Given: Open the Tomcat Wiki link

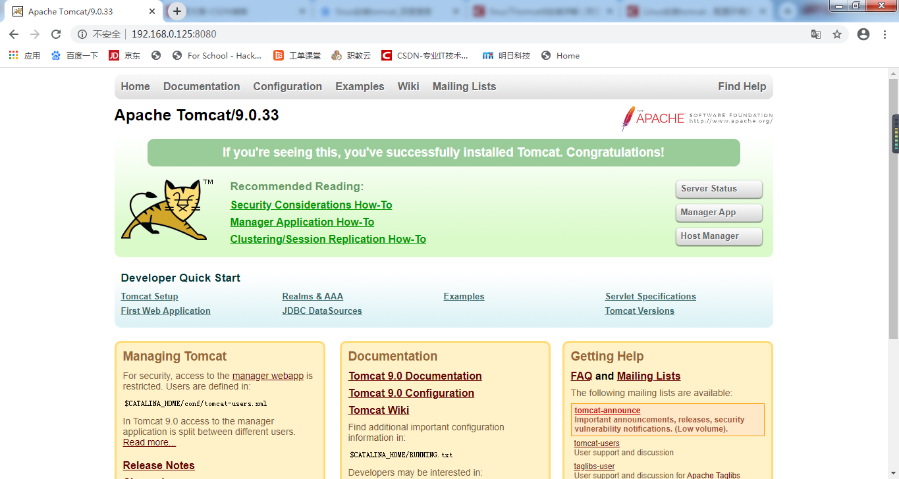Looking at the screenshot, I should [379, 410].
